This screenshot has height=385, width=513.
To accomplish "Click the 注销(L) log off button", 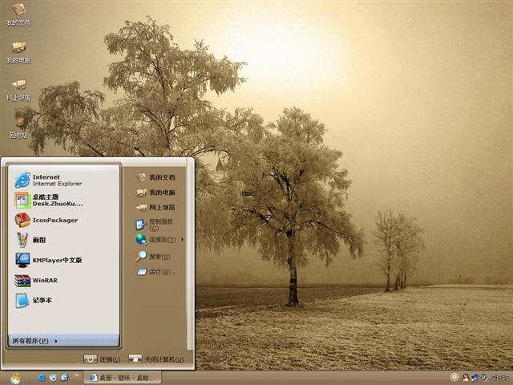I will [103, 359].
